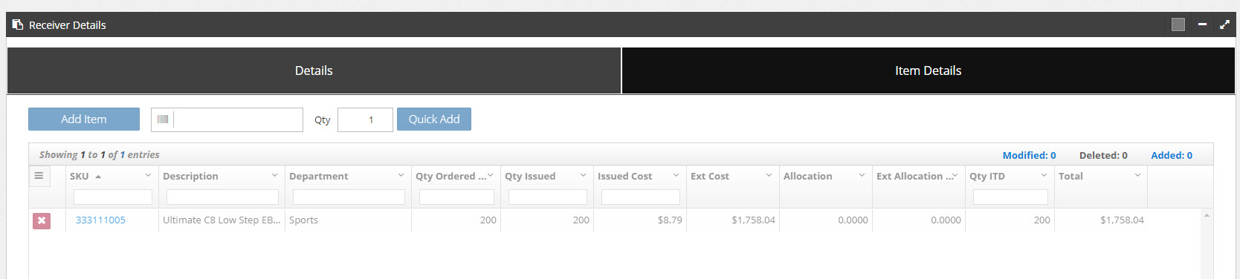Viewport: 1240px width, 279px height.
Task: Click the Qty input field
Action: coord(365,120)
